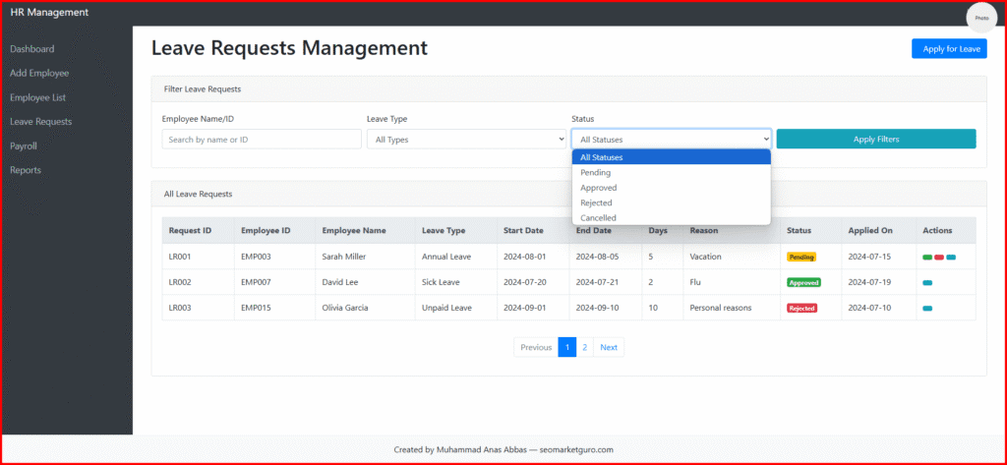1007x465 pixels.
Task: Open the profile Photo avatar
Action: pos(980,18)
